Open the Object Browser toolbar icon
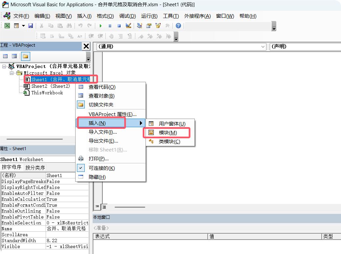 (x=158, y=26)
